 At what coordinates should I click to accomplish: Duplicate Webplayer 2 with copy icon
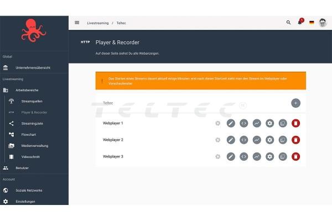tap(283, 140)
